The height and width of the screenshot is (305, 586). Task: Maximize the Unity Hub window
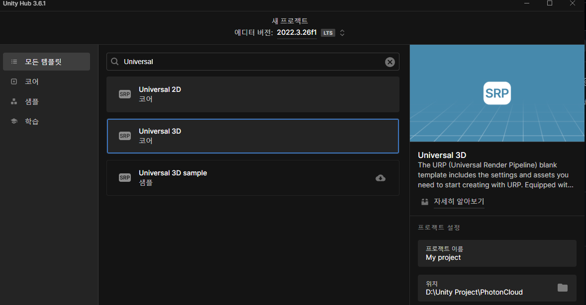tap(550, 3)
